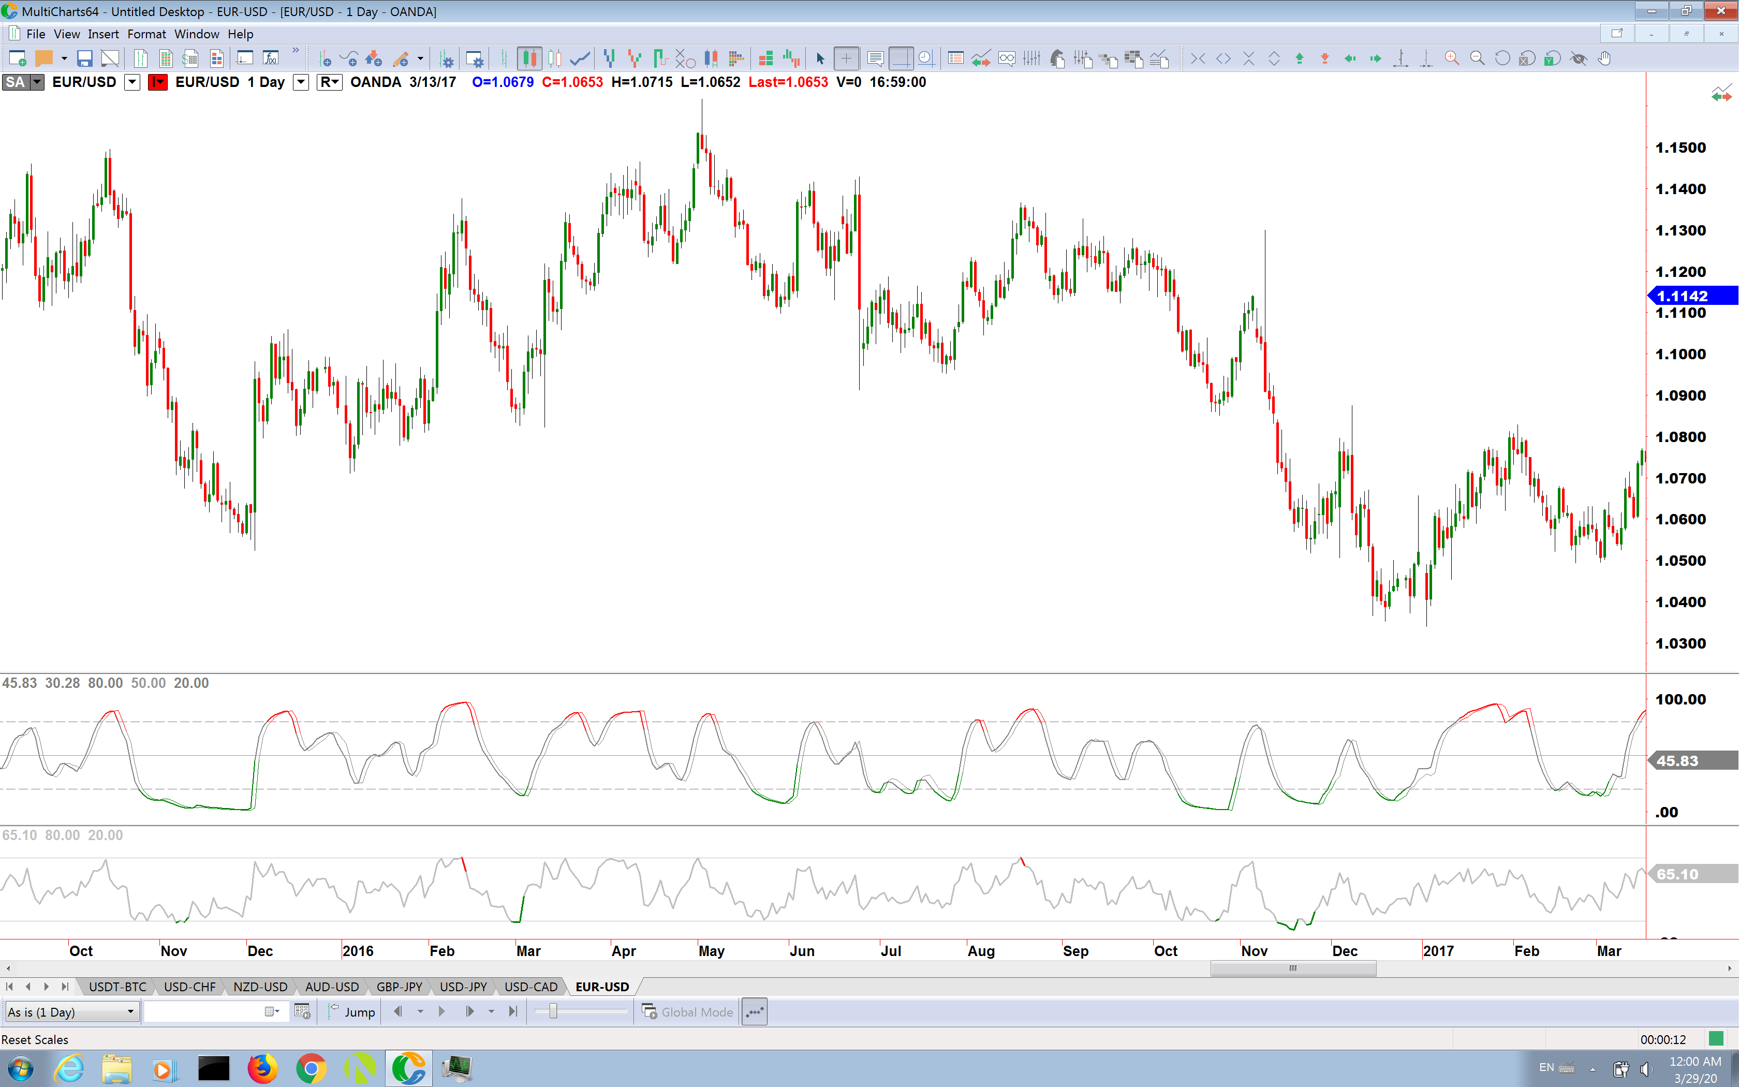Select the Point and Figure chart type
Viewport: 1739px width, 1087px height.
685,58
